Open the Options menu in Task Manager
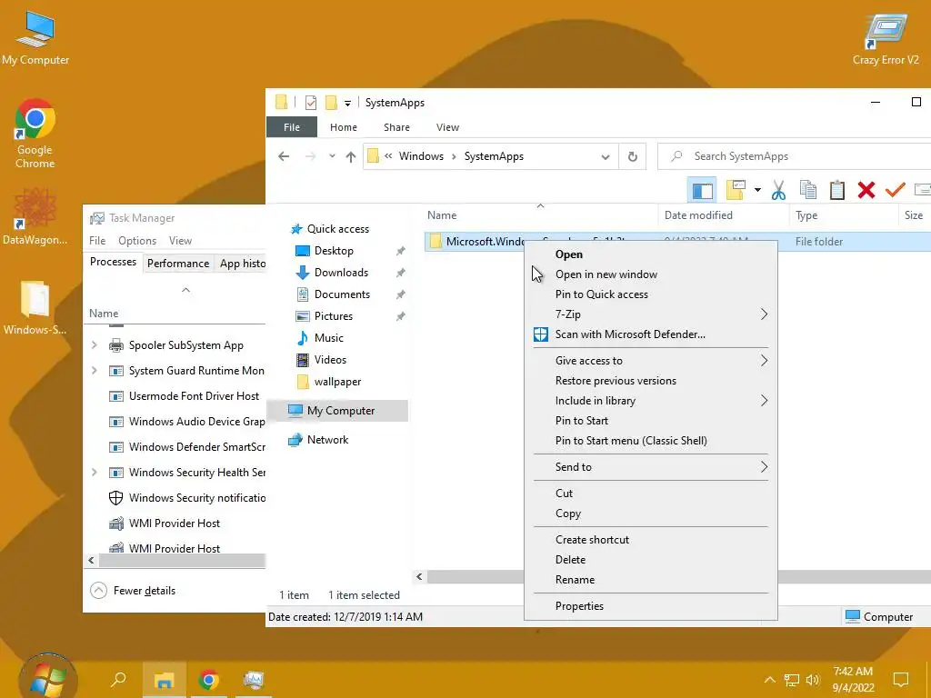This screenshot has width=931, height=698. [137, 240]
